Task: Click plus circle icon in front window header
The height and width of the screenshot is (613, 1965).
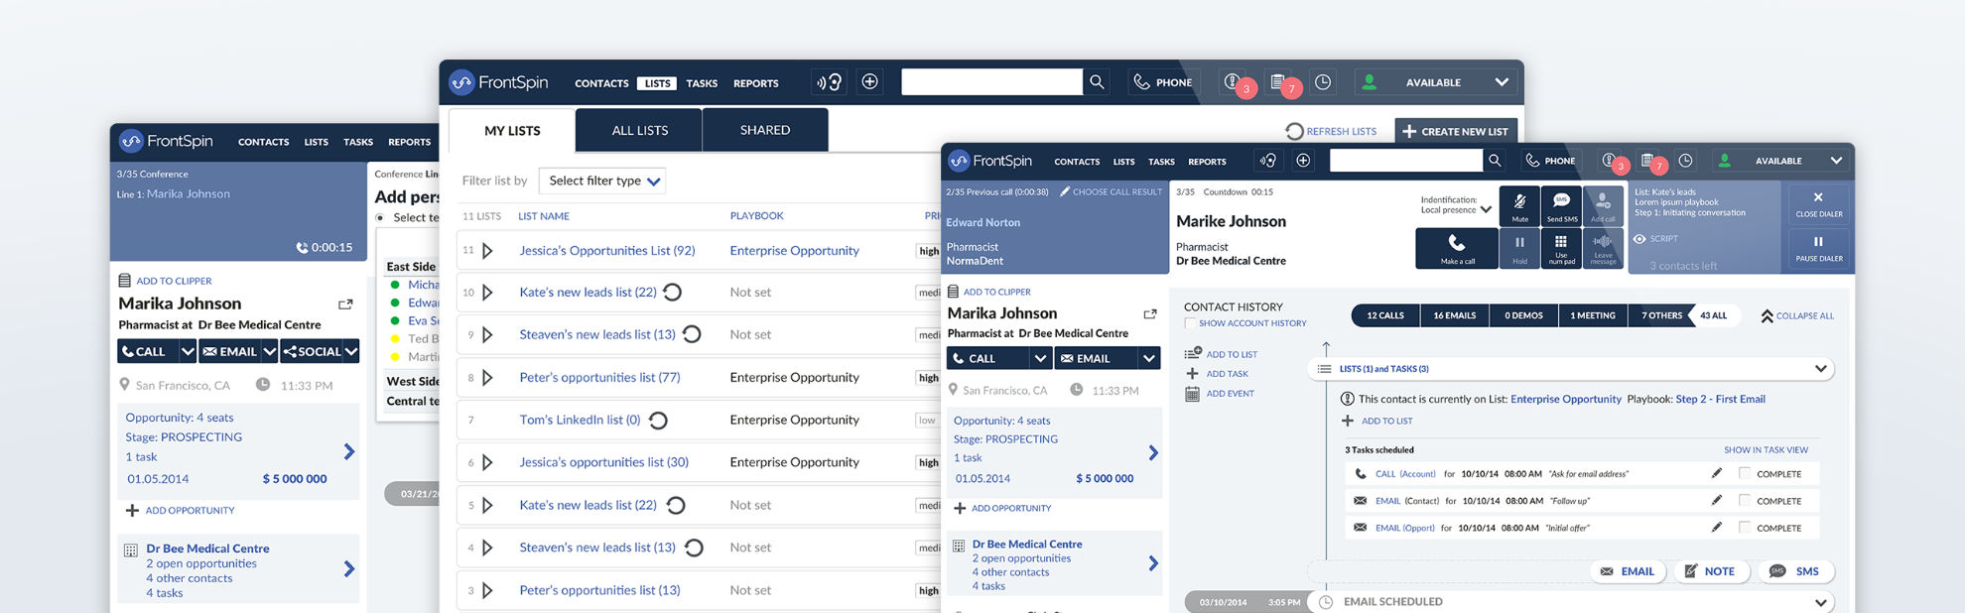Action: pyautogui.click(x=1303, y=161)
